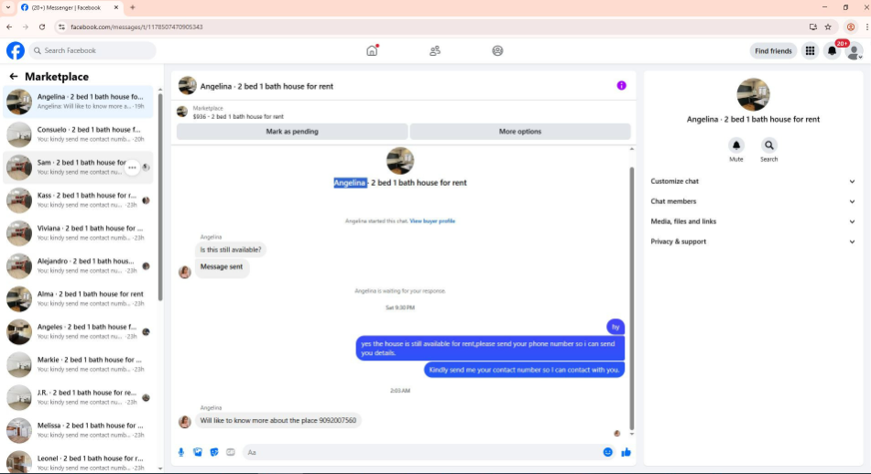The height and width of the screenshot is (474, 871).
Task: Open site information icon in address bar
Action: click(61, 27)
